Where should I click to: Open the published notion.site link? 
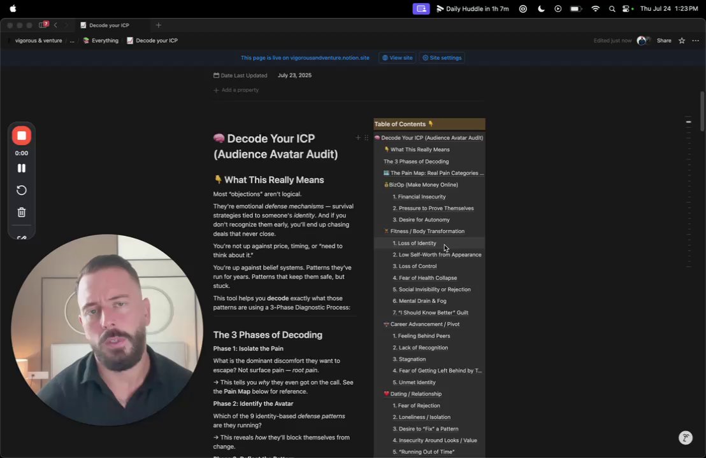coord(305,57)
